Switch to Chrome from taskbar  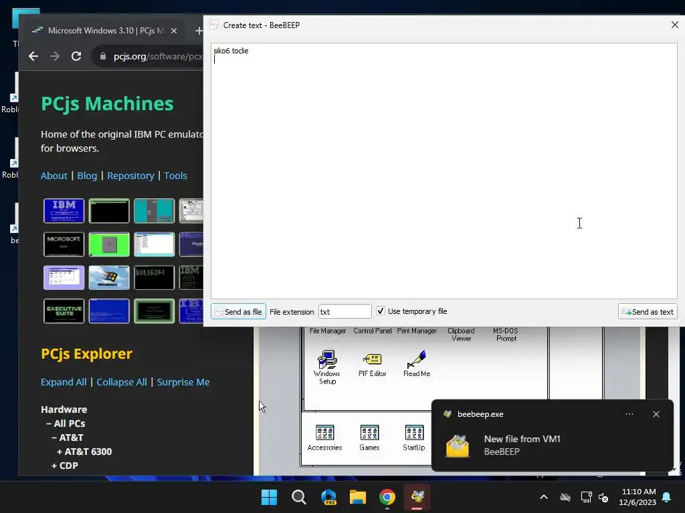point(387,497)
